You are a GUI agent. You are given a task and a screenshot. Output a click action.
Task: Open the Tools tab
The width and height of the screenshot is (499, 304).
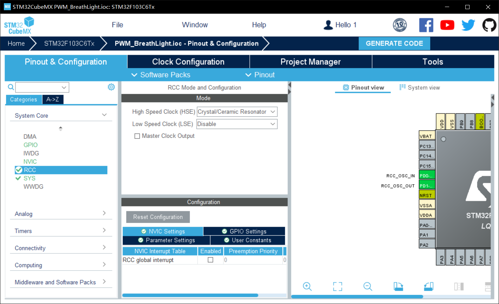[433, 62]
